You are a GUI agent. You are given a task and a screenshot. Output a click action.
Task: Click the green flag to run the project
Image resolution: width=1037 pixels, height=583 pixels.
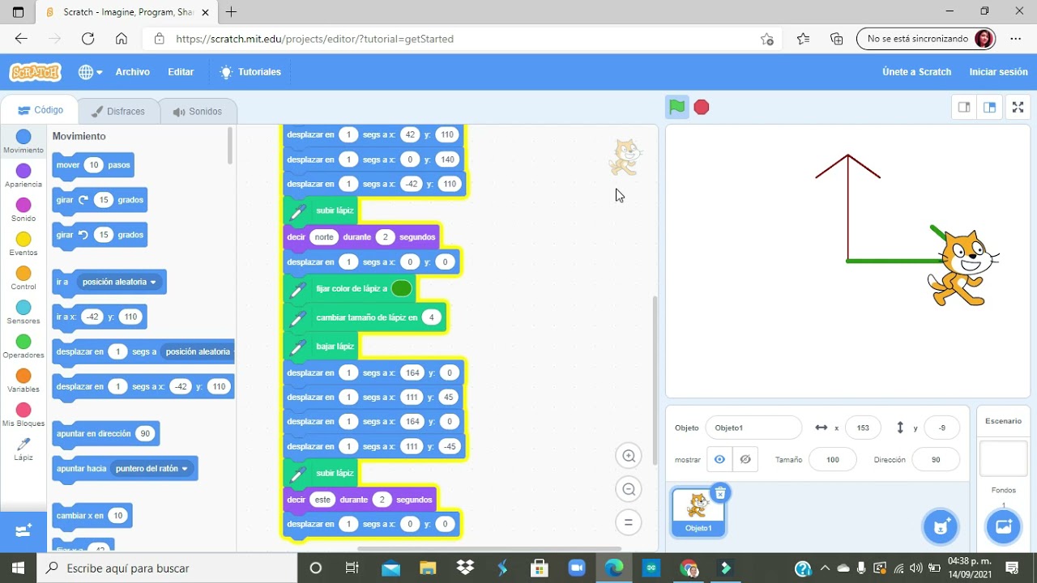[x=677, y=107]
